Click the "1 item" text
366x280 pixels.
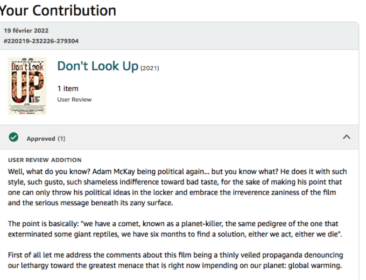pyautogui.click(x=68, y=89)
